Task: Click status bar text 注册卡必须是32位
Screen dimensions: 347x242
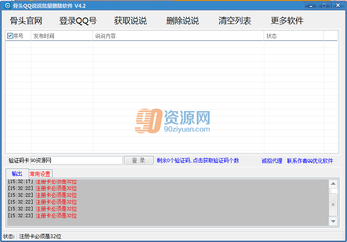Action: (x=40, y=236)
